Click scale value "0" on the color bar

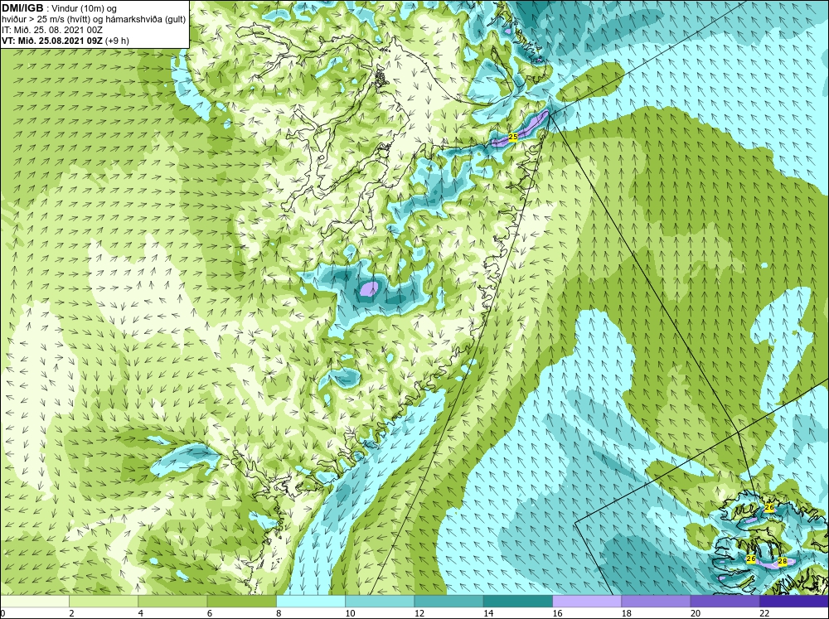[x=2, y=613]
